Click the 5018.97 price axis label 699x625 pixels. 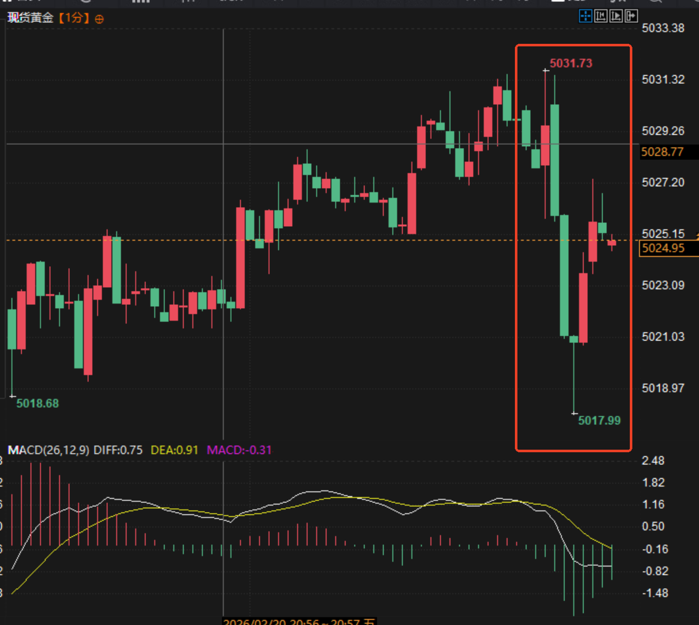pos(663,388)
